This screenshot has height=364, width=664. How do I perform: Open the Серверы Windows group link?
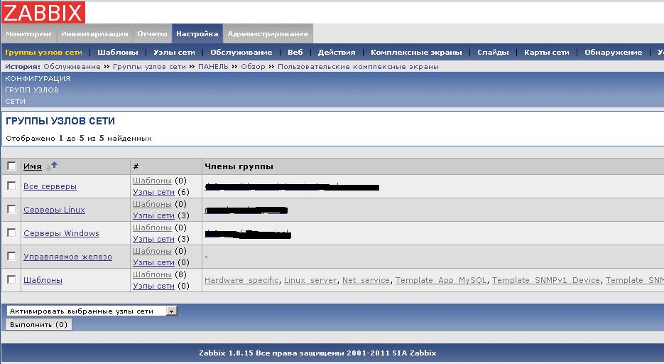click(x=61, y=233)
